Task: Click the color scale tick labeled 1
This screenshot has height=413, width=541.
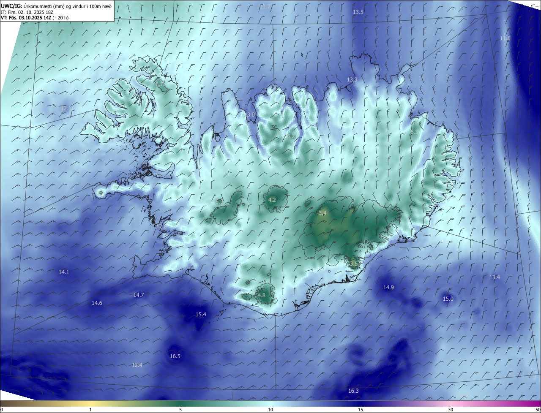Action: pos(90,410)
